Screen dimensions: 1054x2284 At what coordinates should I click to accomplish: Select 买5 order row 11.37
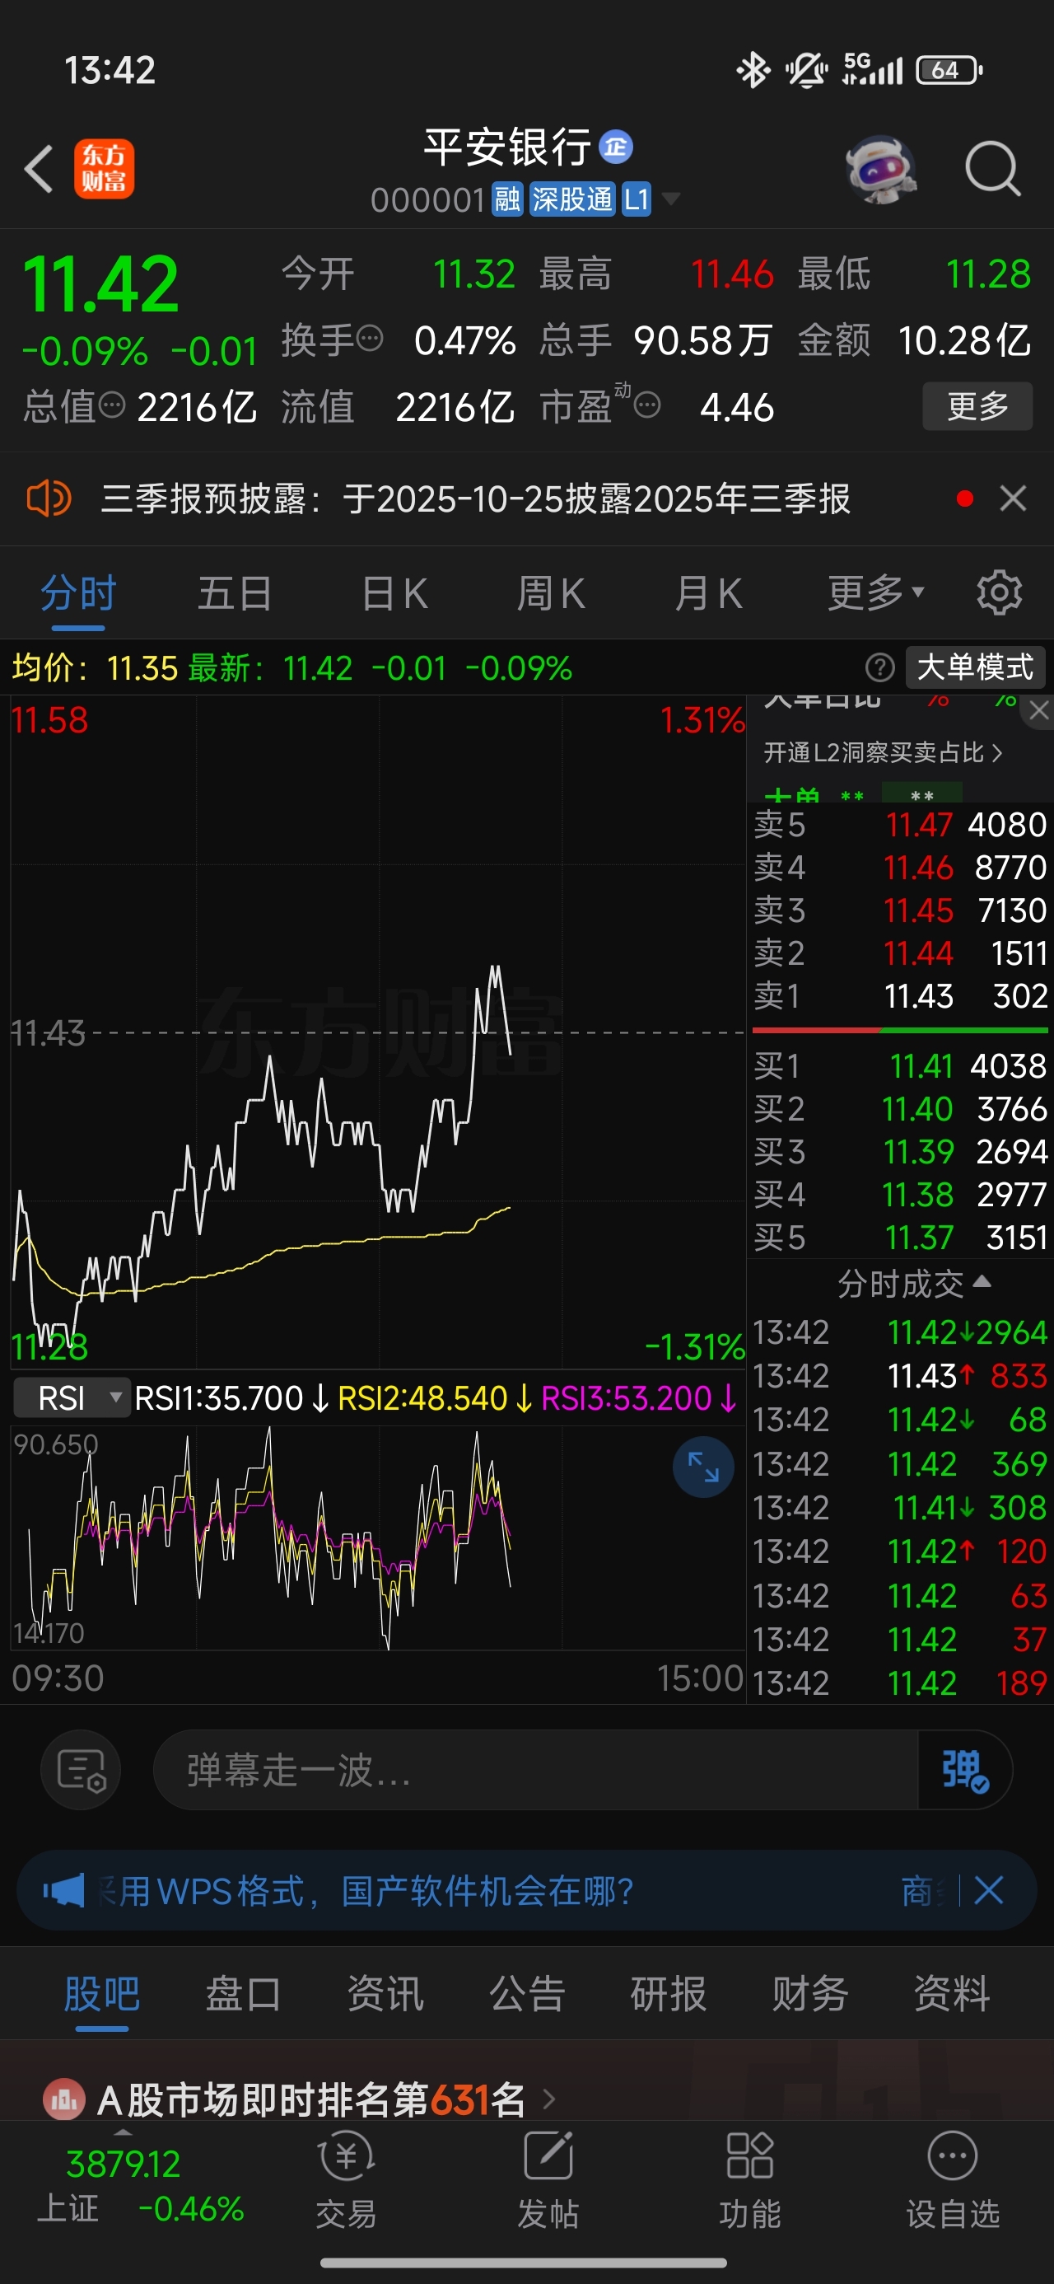(x=900, y=1237)
